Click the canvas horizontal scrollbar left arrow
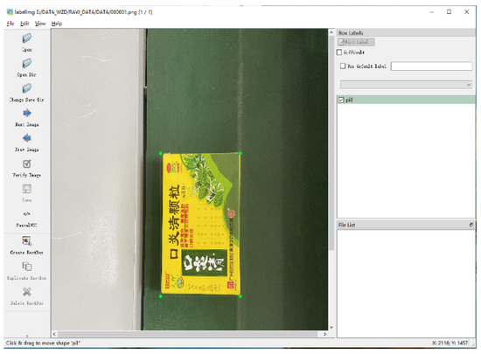Screen dimensions: 481x354 (x=54, y=334)
